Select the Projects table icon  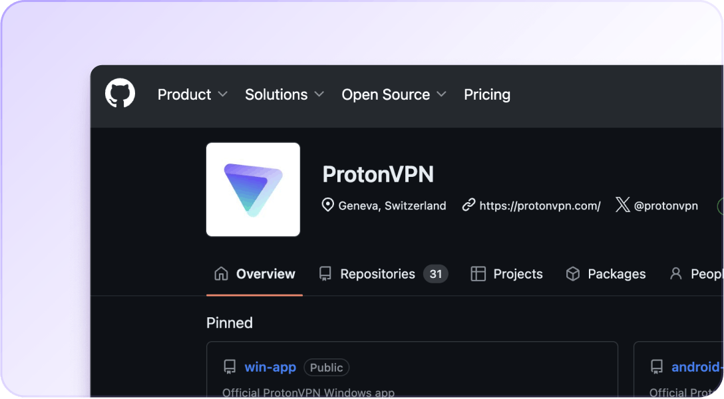click(x=478, y=273)
